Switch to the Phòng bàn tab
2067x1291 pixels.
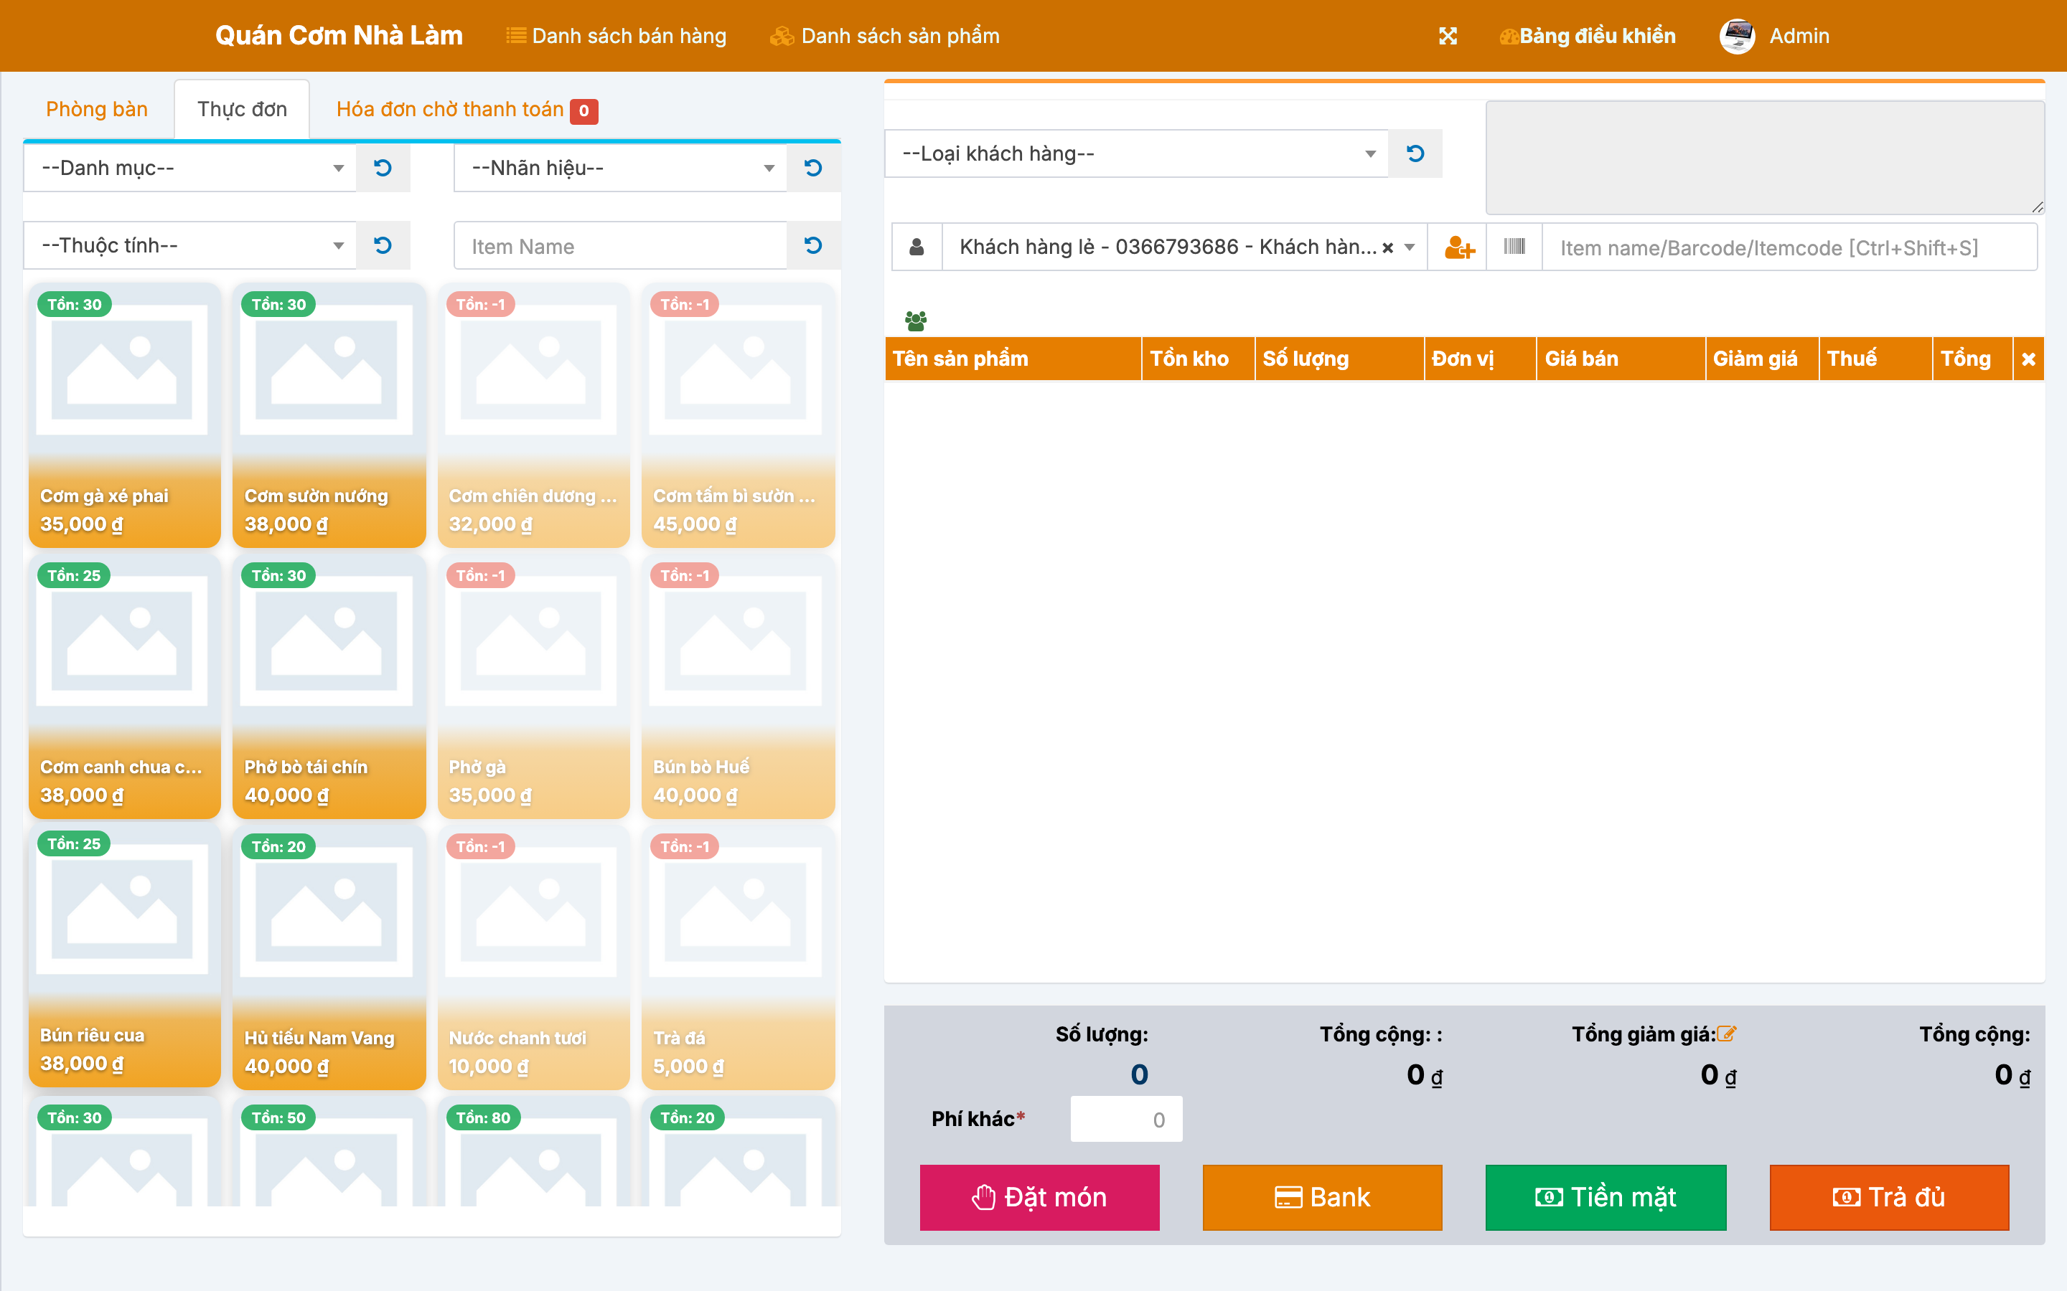click(x=96, y=109)
